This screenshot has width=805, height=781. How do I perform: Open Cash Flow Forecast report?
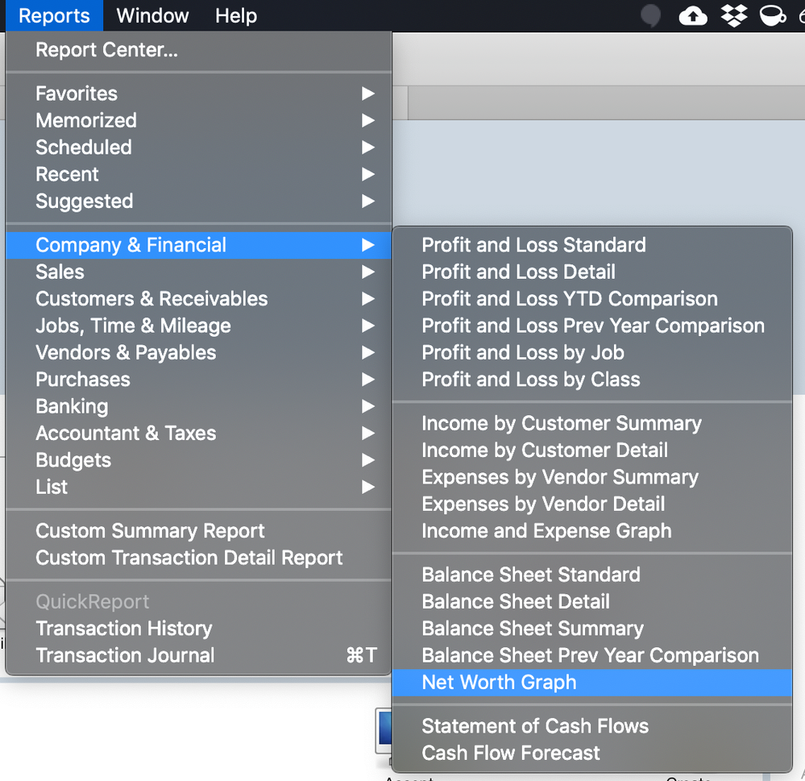point(592,753)
